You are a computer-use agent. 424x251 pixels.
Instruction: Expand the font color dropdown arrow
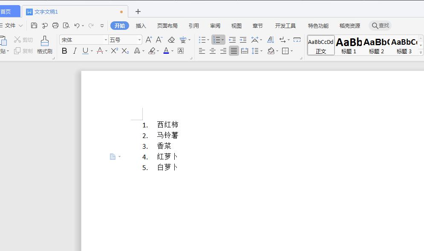click(172, 51)
